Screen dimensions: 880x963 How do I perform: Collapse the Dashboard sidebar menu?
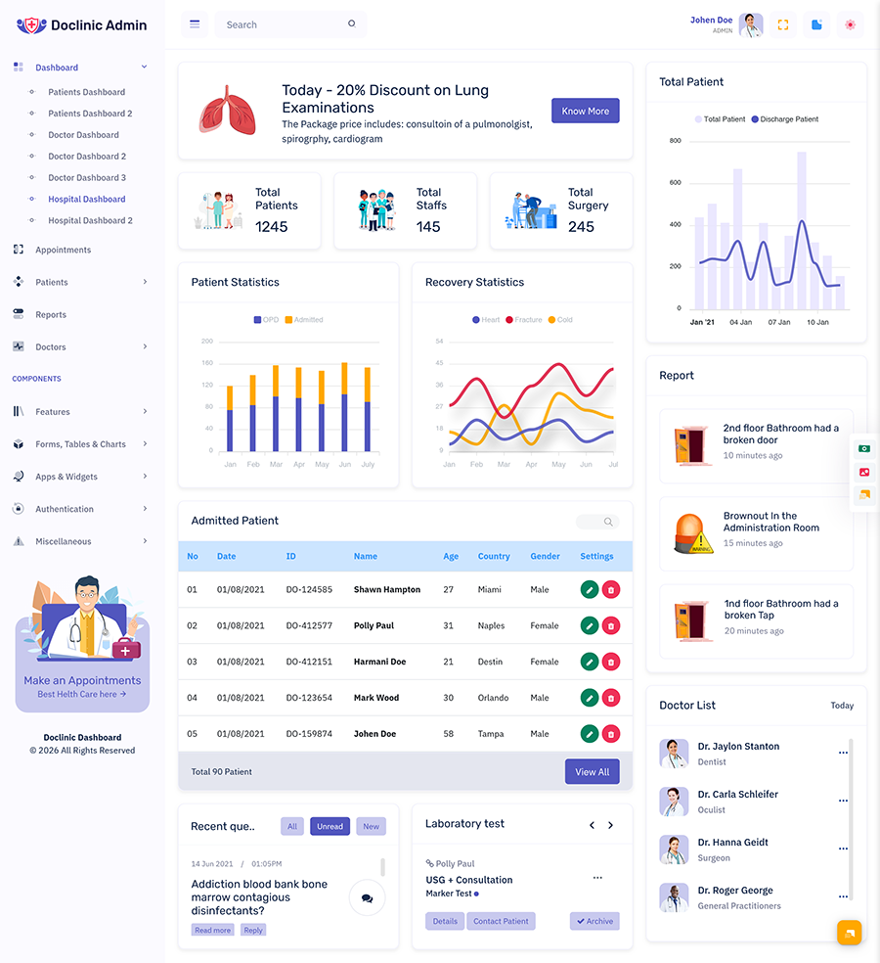[82, 68]
